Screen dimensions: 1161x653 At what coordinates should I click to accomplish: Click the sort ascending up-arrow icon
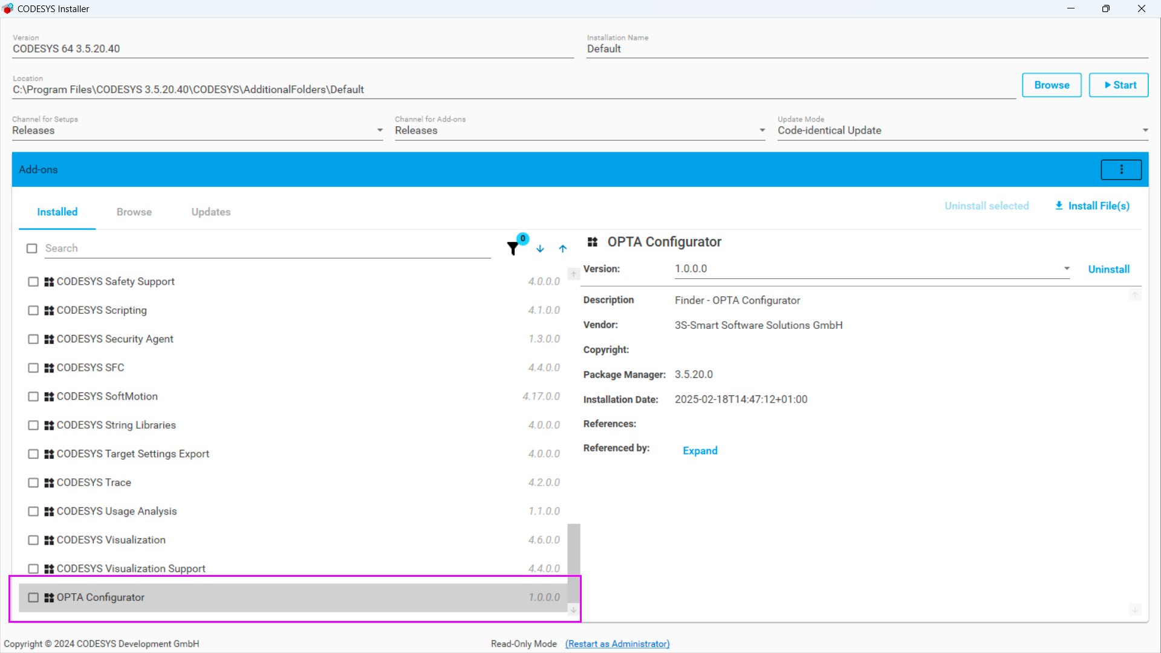pos(563,249)
